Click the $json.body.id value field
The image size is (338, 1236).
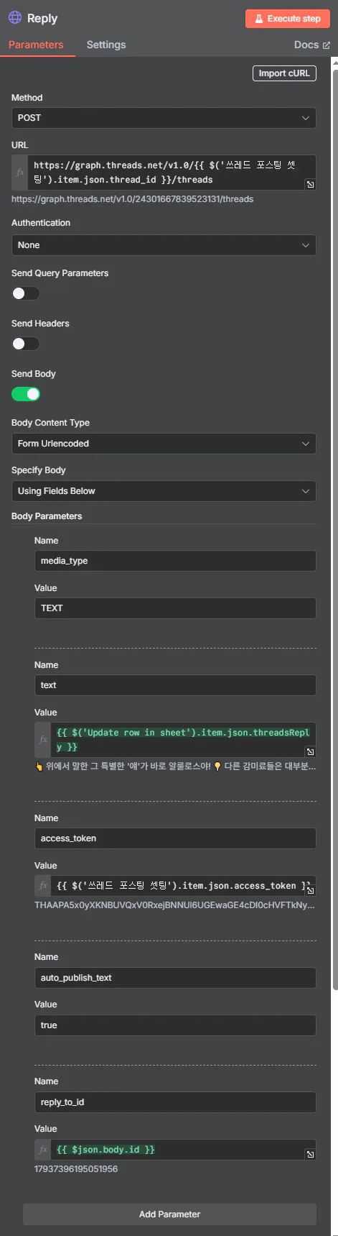click(x=183, y=1150)
